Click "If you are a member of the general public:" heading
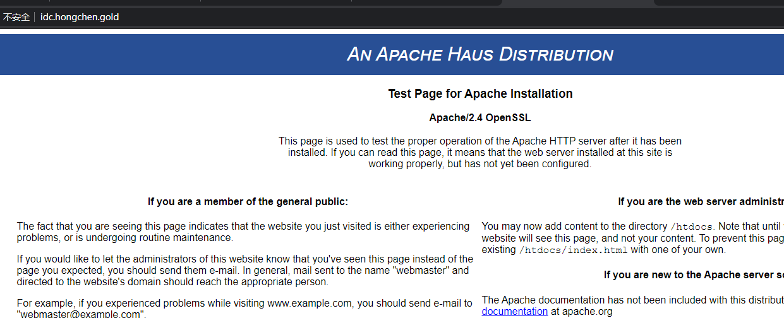Image resolution: width=784 pixels, height=318 pixels. 248,202
